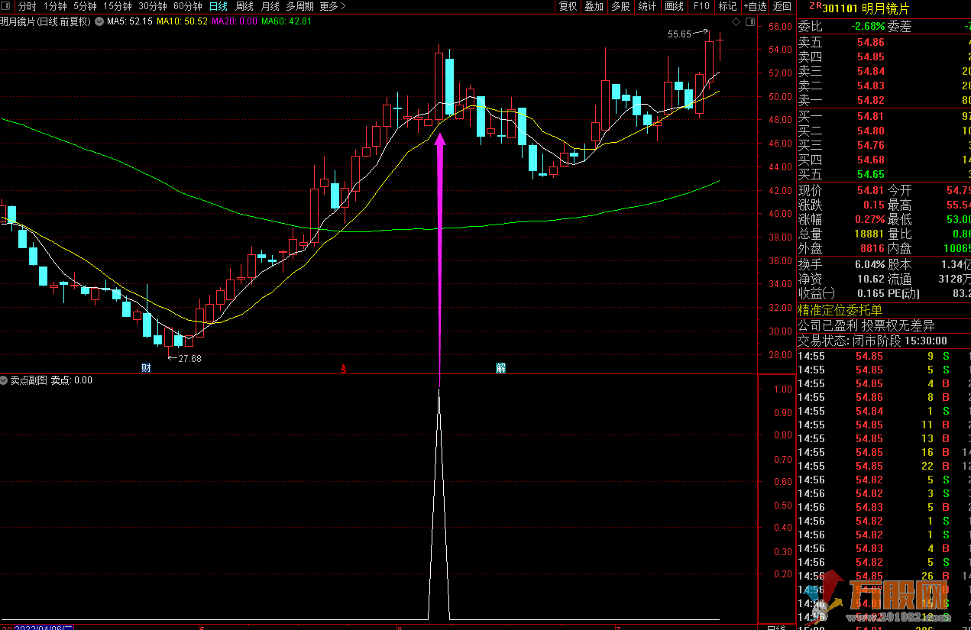Screen dimensions: 971x630
Task: Switch to the 分时 intraday tab
Action: pos(27,6)
